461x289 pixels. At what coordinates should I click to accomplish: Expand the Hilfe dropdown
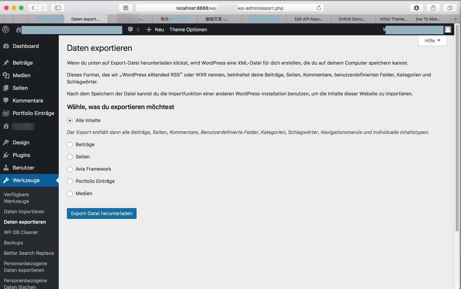432,40
